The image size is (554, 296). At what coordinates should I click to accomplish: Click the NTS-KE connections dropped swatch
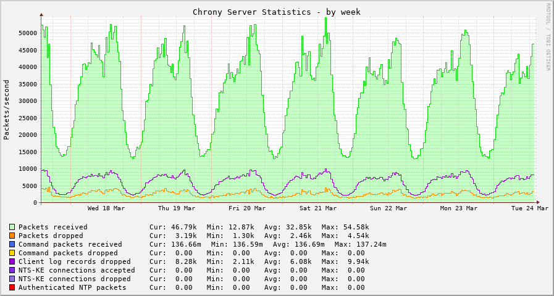point(12,279)
